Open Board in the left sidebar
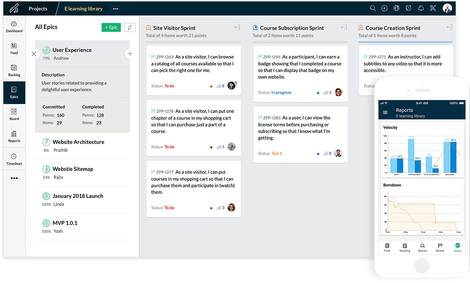The height and width of the screenshot is (283, 470). point(14,114)
